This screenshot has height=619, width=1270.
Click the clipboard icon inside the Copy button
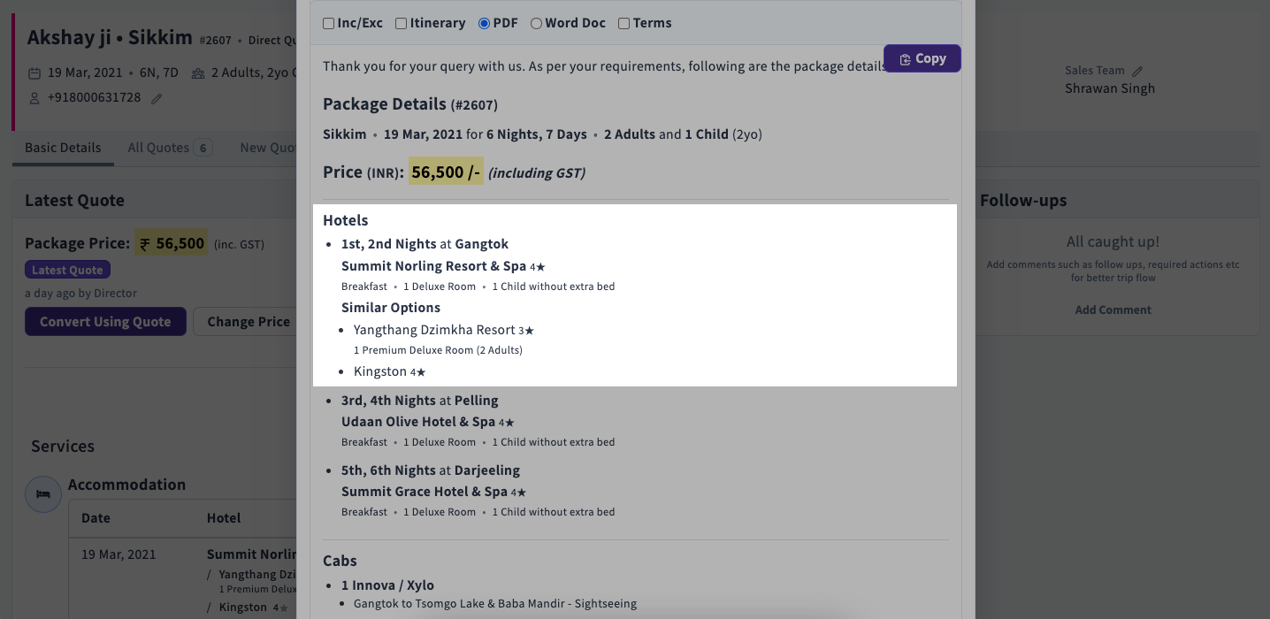click(x=904, y=58)
